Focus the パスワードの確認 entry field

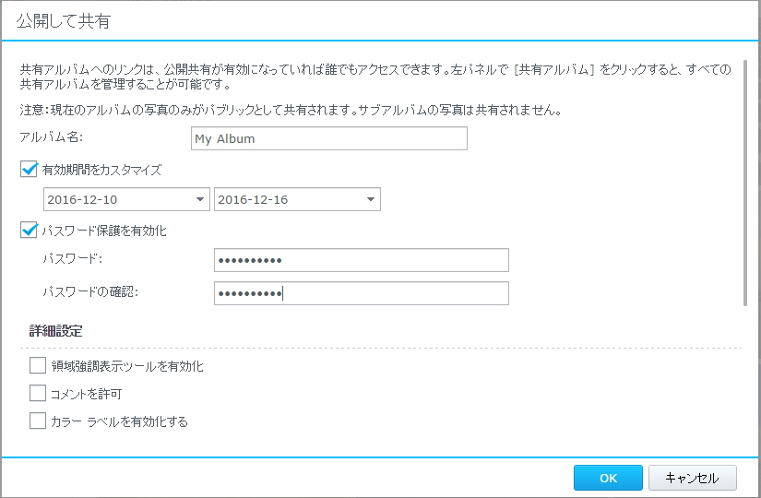point(361,293)
